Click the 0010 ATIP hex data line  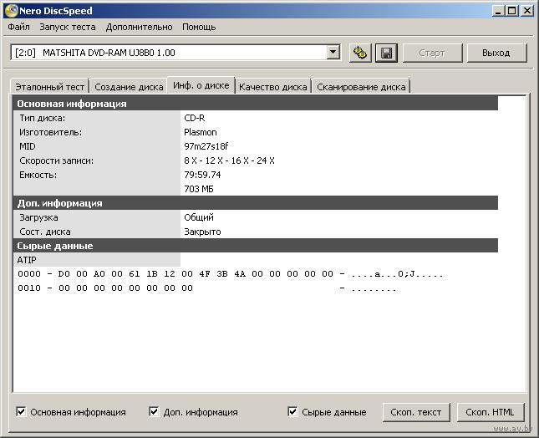(x=207, y=288)
